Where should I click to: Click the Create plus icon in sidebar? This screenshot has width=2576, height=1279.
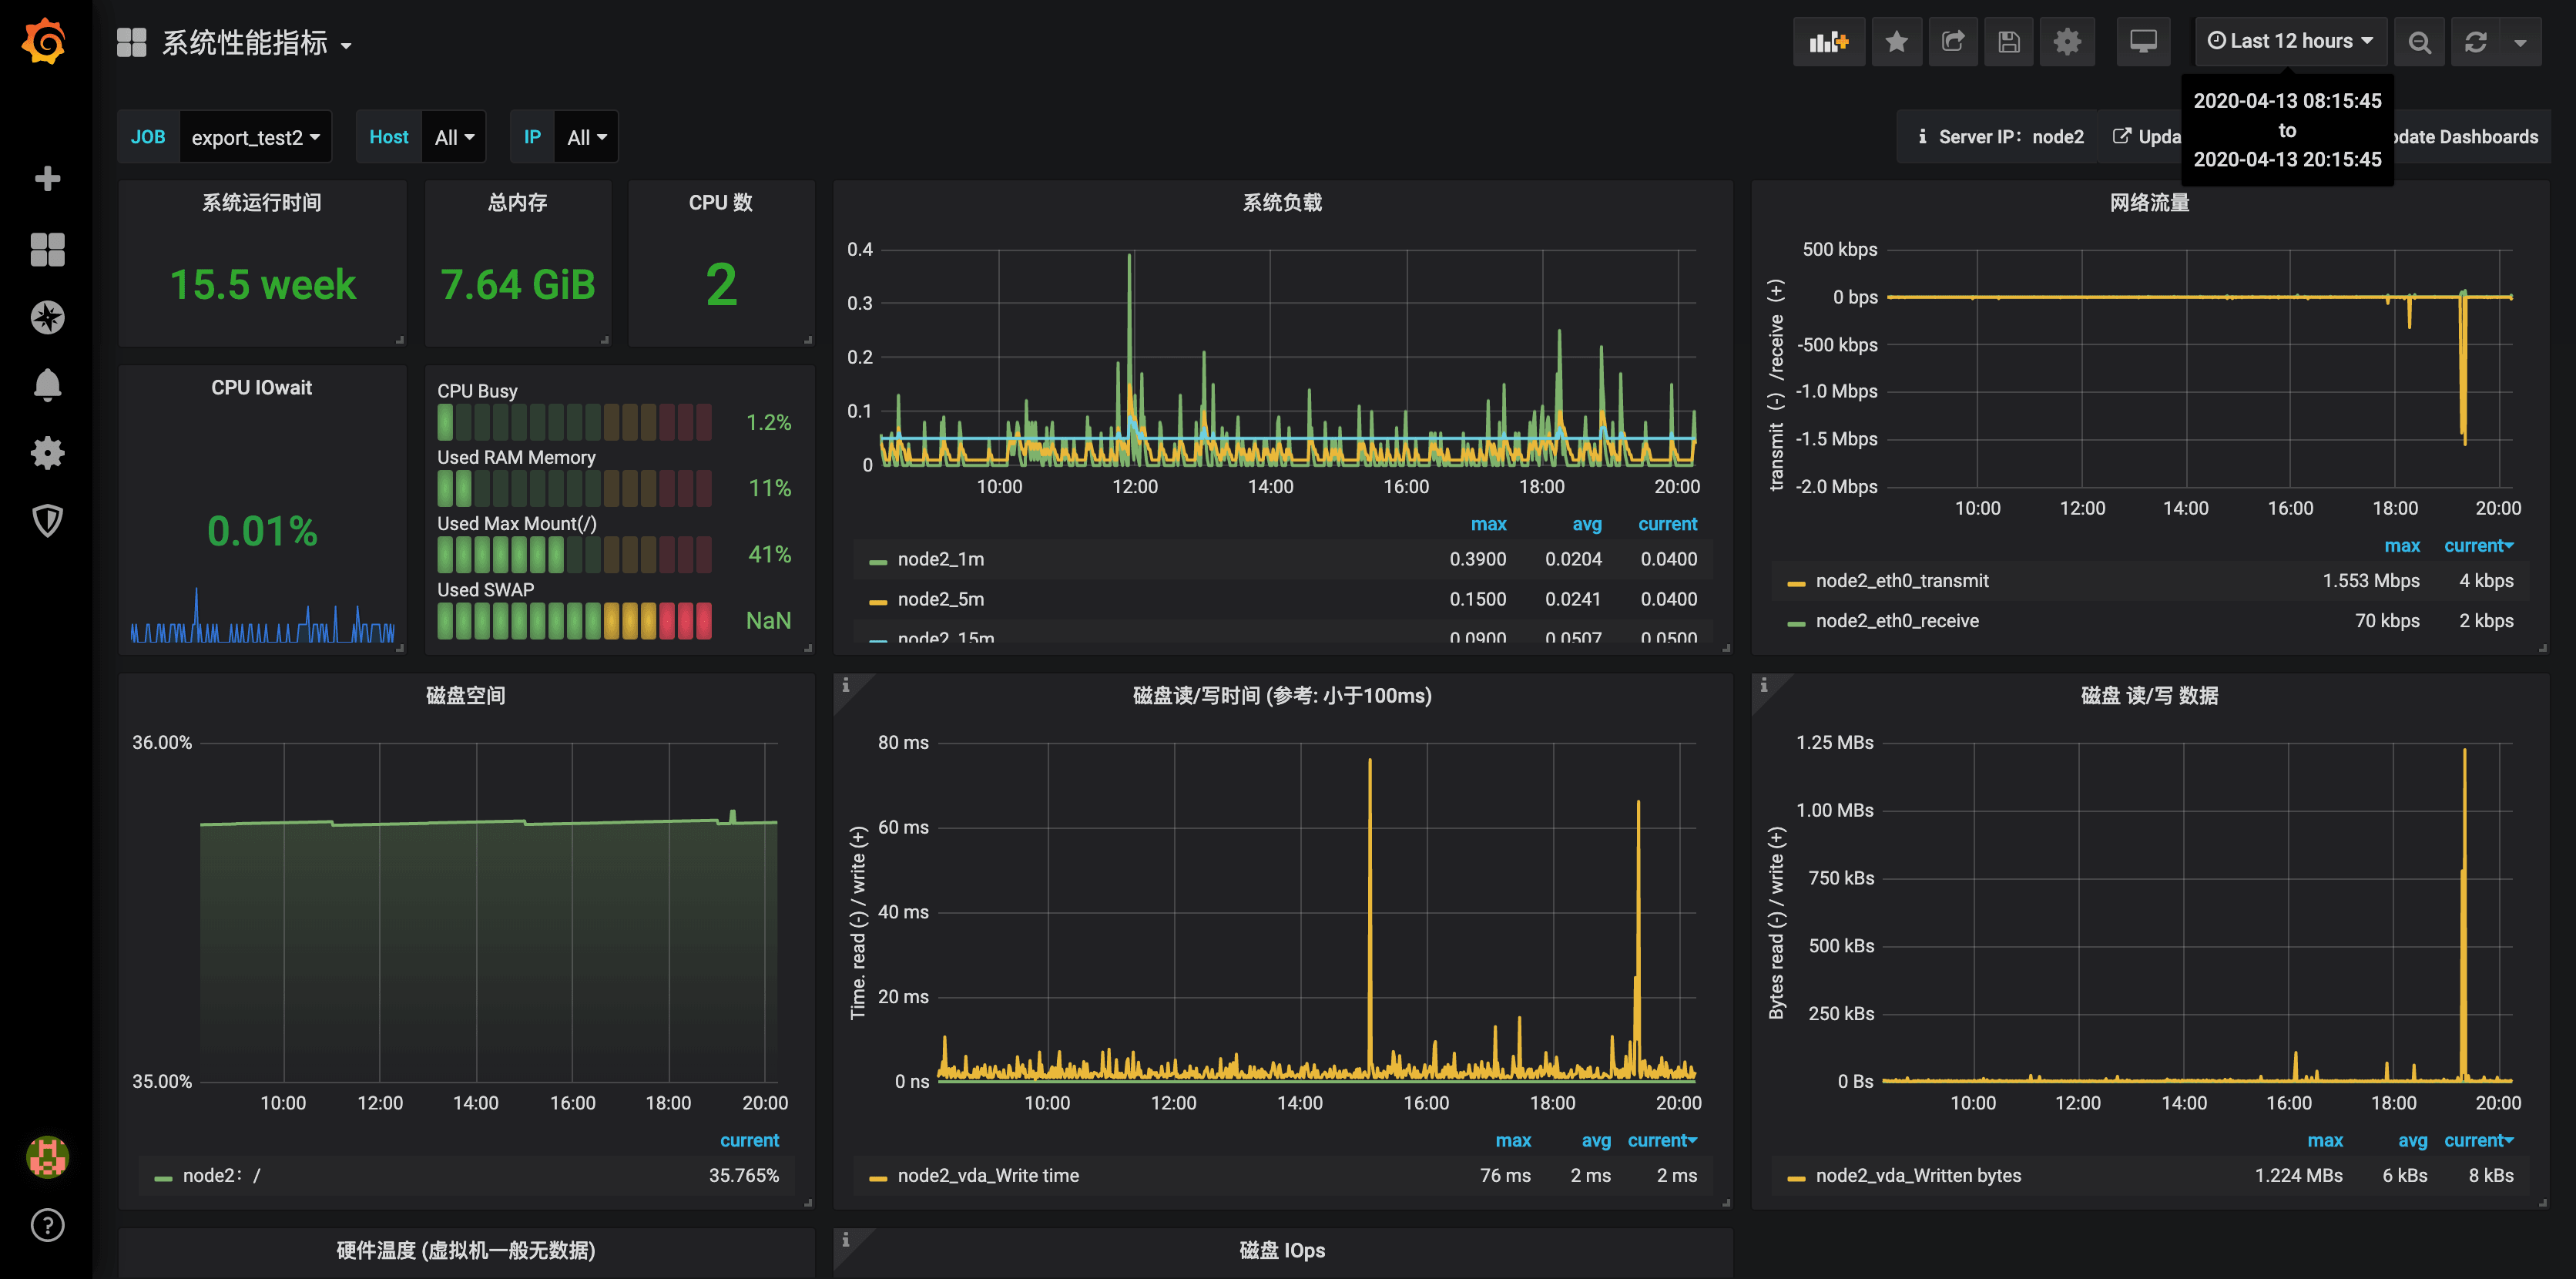pos(47,179)
